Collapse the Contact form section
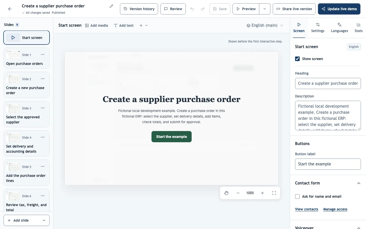 (x=359, y=183)
